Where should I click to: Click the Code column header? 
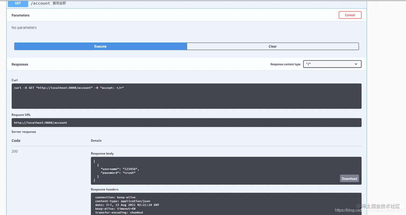16,141
